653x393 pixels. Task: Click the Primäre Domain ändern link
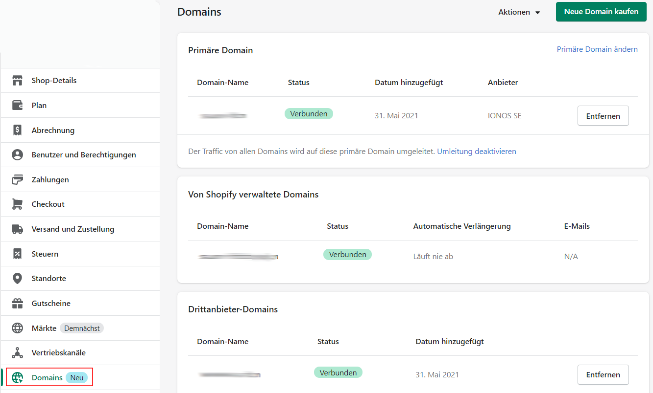click(597, 49)
